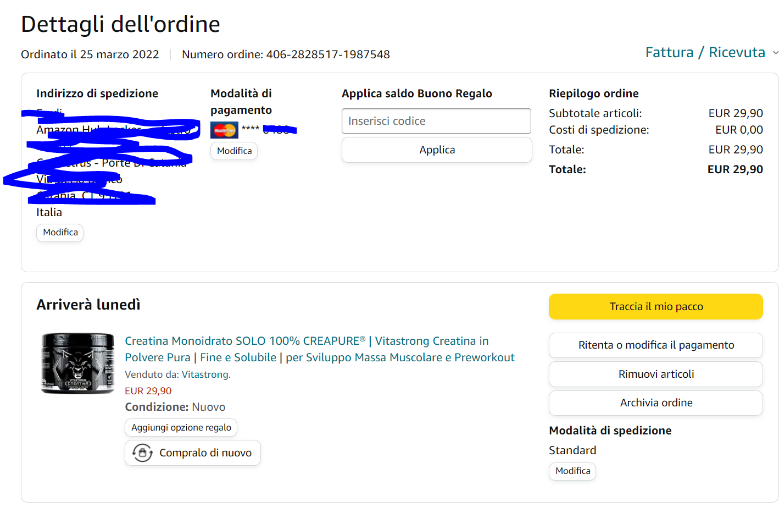Viewport: 779px width, 507px height.
Task: Click Aggiungi opzione regalo
Action: (x=181, y=428)
